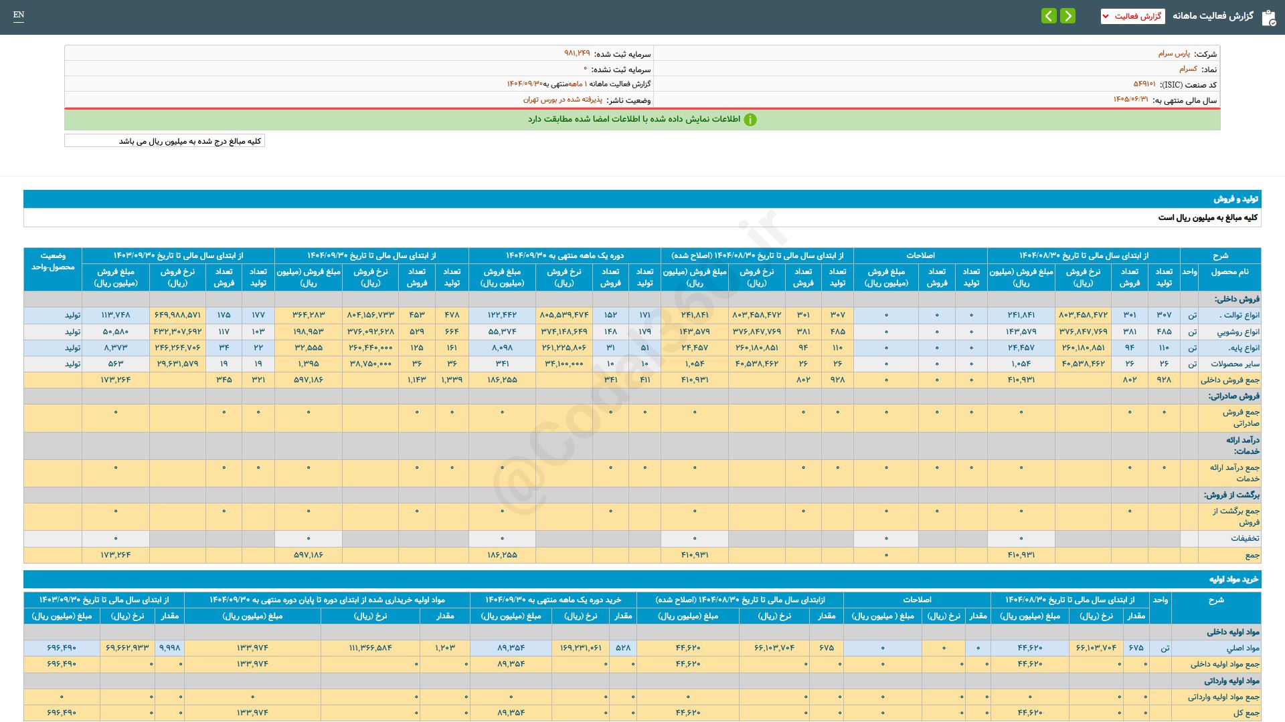Click the وضعیت محصول-واحد column header
Image resolution: width=1285 pixels, height=722 pixels.
pyautogui.click(x=53, y=261)
